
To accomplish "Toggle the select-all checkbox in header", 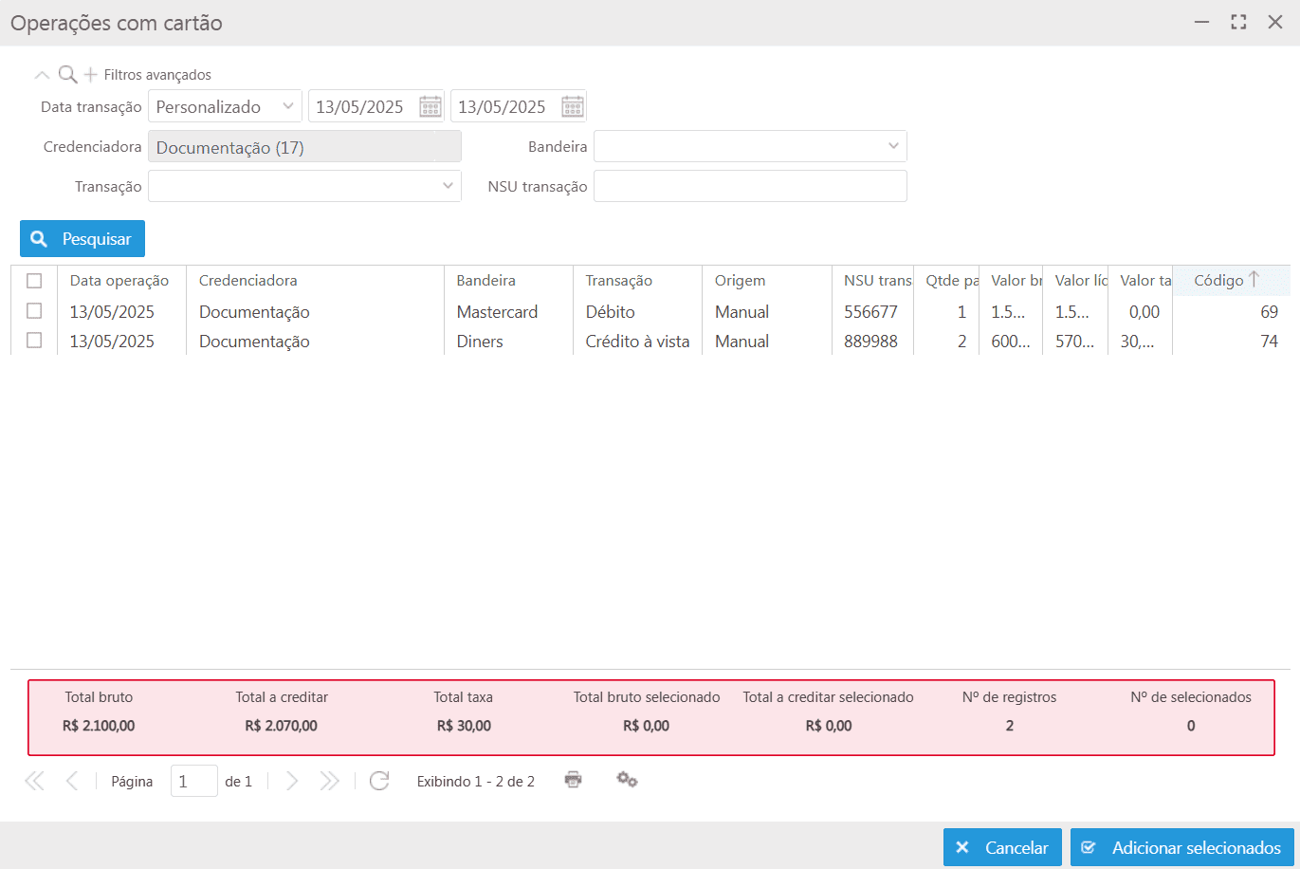I will (34, 281).
